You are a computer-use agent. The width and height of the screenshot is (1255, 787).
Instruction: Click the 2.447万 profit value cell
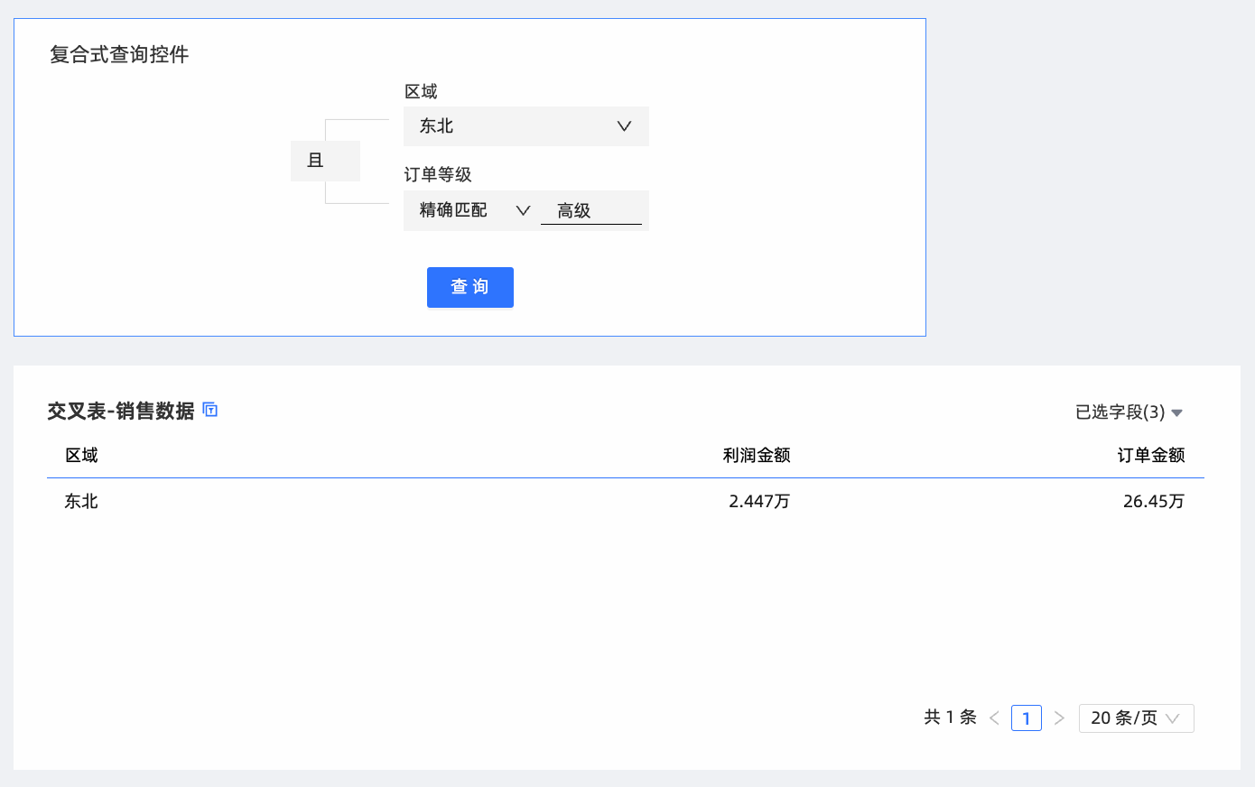point(758,502)
